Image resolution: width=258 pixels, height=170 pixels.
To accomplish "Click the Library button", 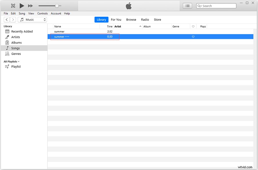I will [x=101, y=19].
